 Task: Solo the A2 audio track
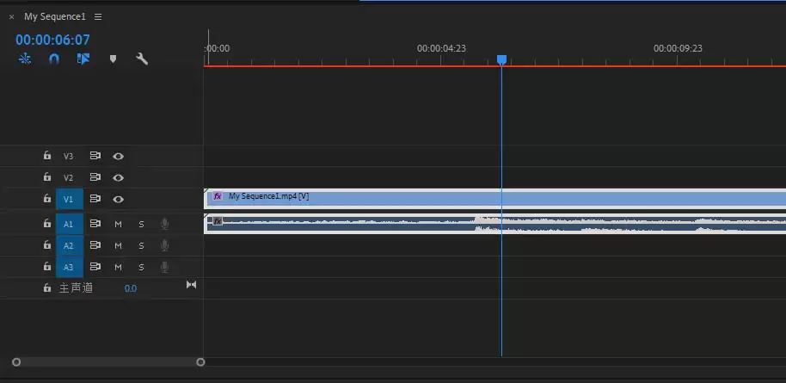[141, 246]
